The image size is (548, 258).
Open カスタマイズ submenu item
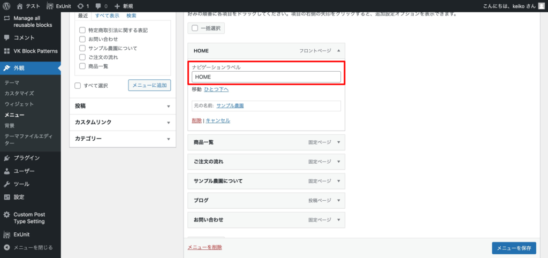pos(19,93)
